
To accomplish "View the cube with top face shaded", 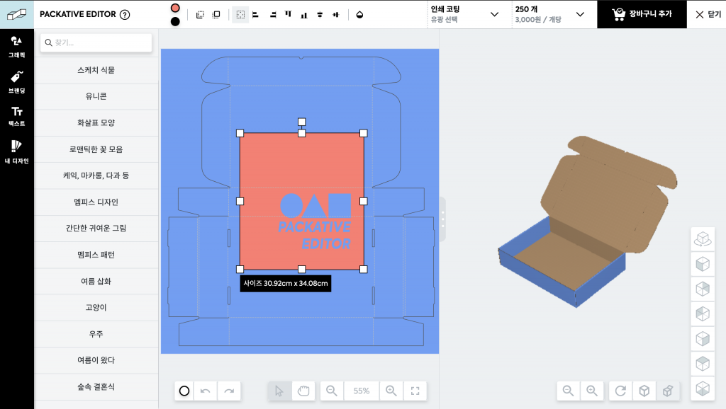I will pyautogui.click(x=703, y=364).
